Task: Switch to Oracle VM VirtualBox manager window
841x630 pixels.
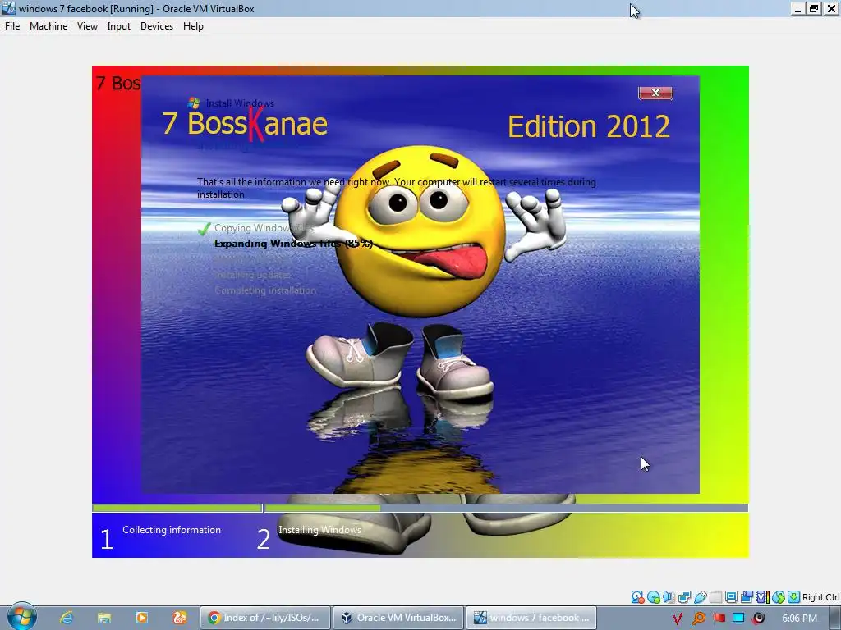Action: 398,618
